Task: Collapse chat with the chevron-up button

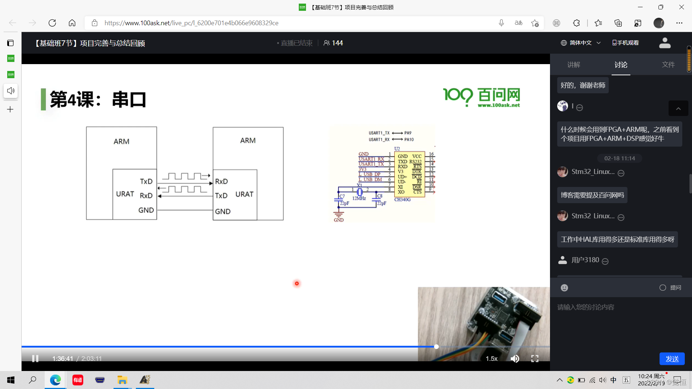Action: click(x=678, y=108)
